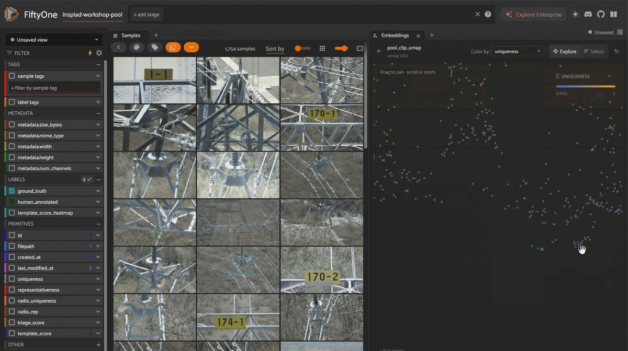Viewport: 628px width, 351px height.
Task: Open the display options icon beside grid slider
Action: click(360, 48)
